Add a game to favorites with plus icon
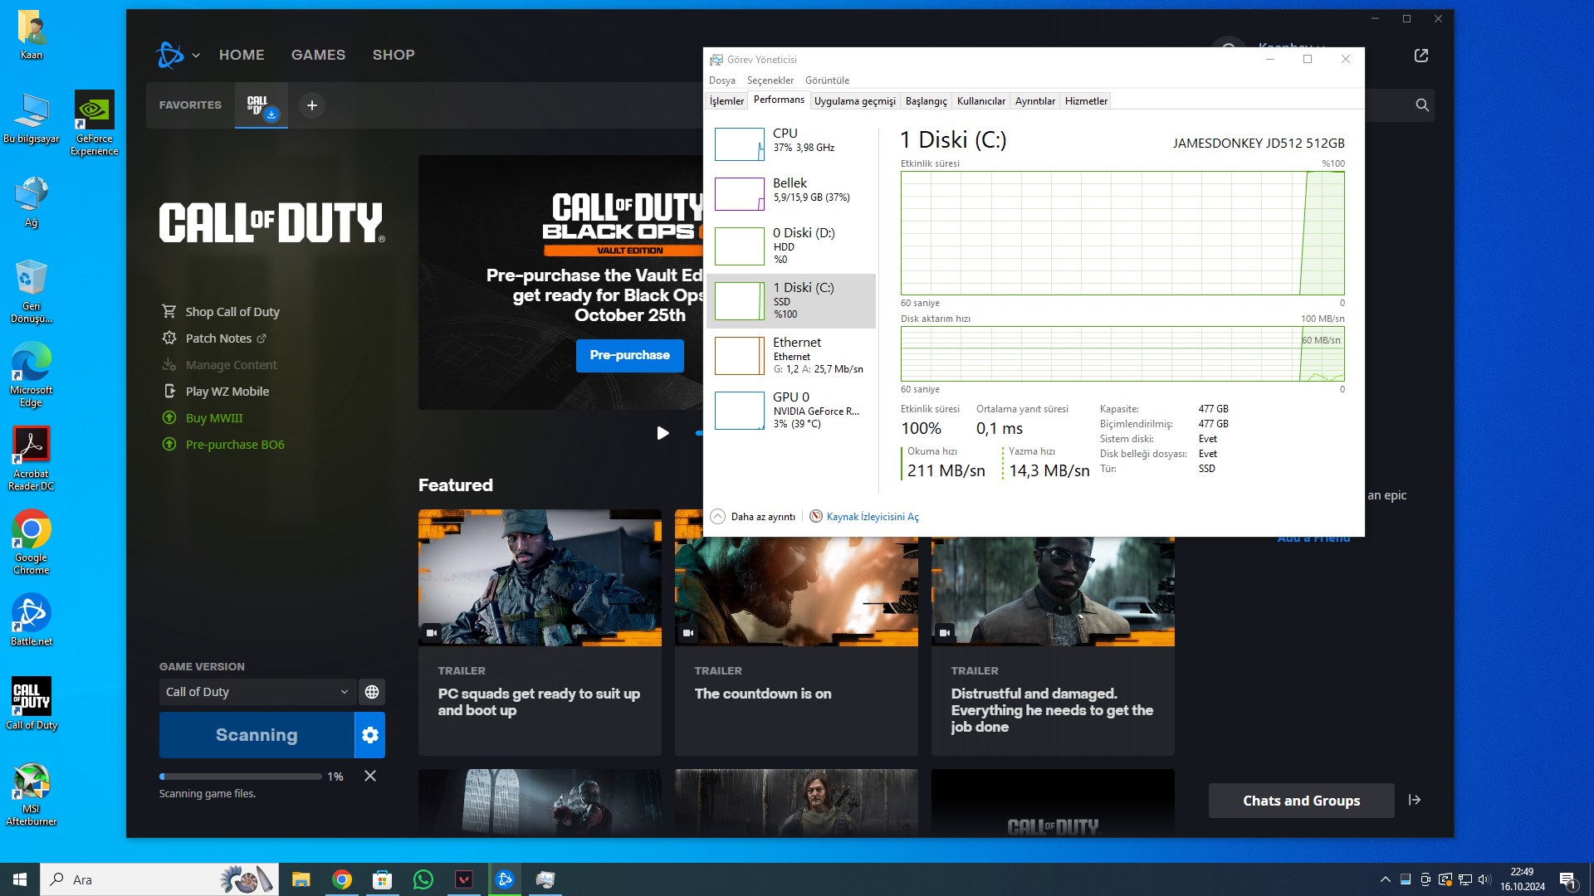 (312, 105)
